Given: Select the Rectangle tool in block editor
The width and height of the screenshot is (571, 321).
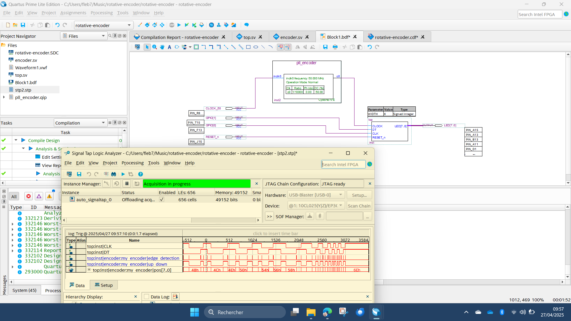Looking at the screenshot, I should click(248, 47).
